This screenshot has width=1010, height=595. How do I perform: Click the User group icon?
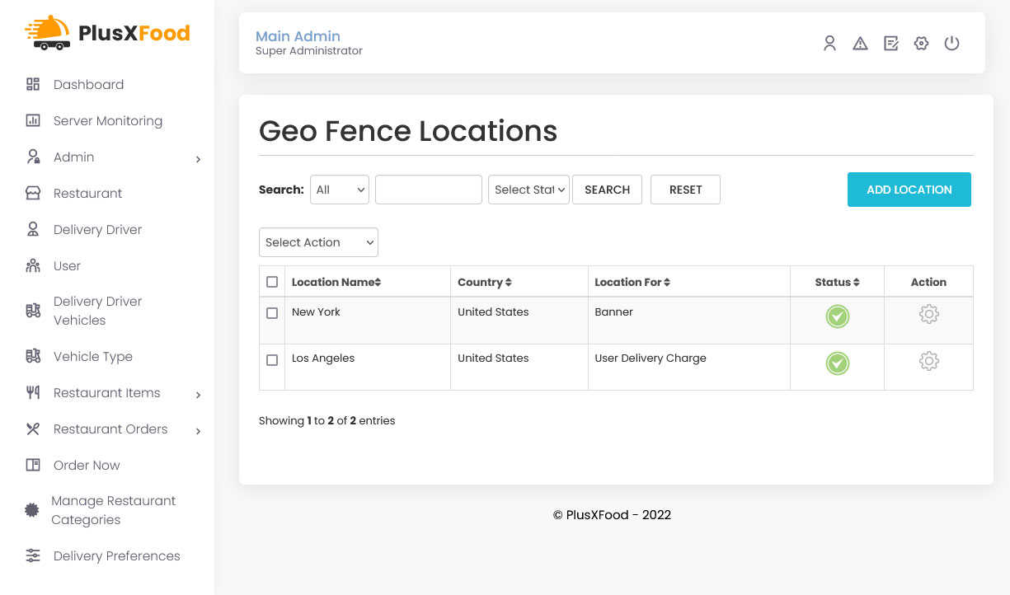pos(33,265)
